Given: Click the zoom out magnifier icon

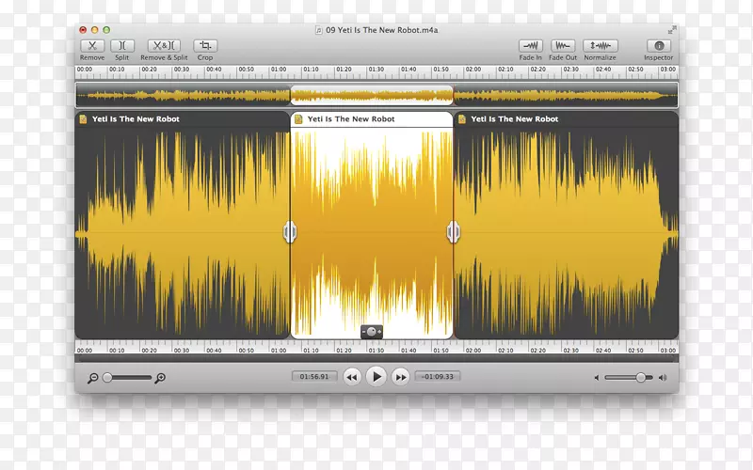Looking at the screenshot, I should point(92,378).
